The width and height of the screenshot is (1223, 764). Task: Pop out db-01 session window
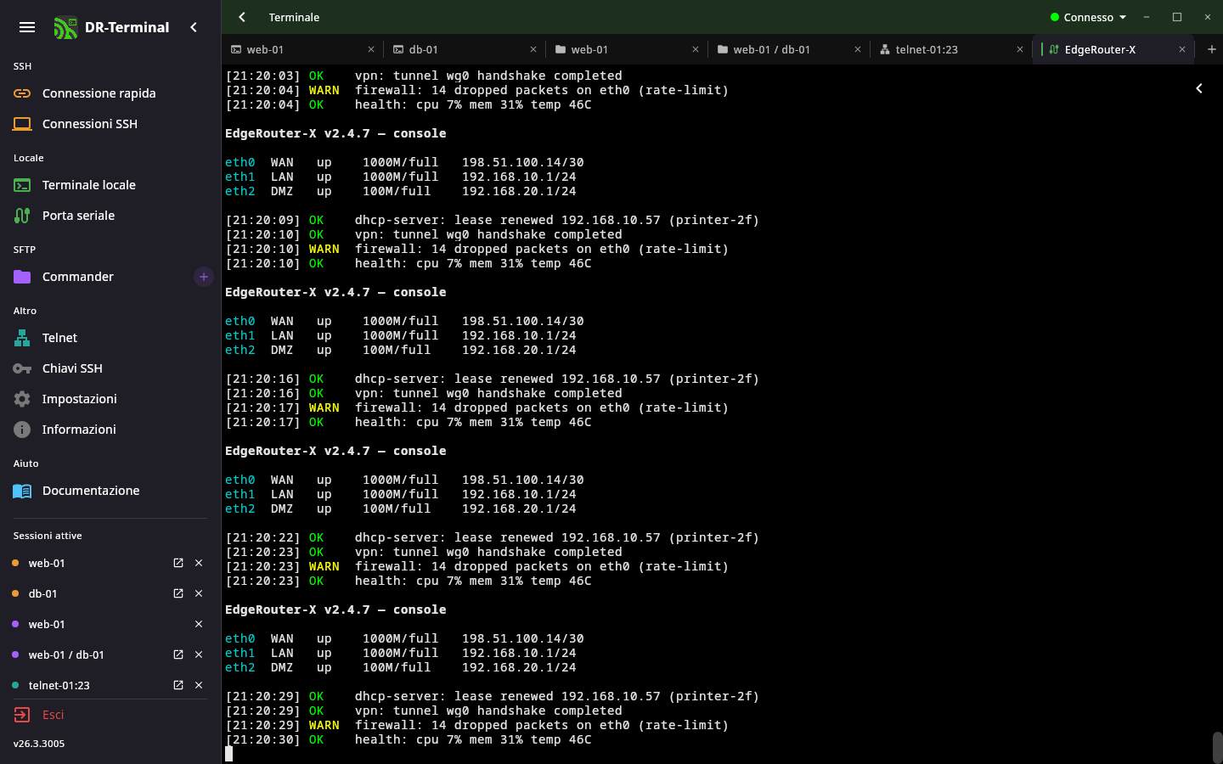pyautogui.click(x=178, y=593)
